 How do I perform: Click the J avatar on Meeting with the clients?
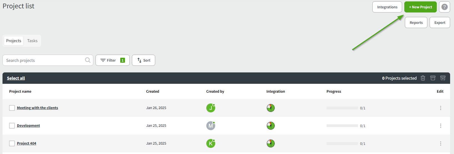pyautogui.click(x=210, y=108)
